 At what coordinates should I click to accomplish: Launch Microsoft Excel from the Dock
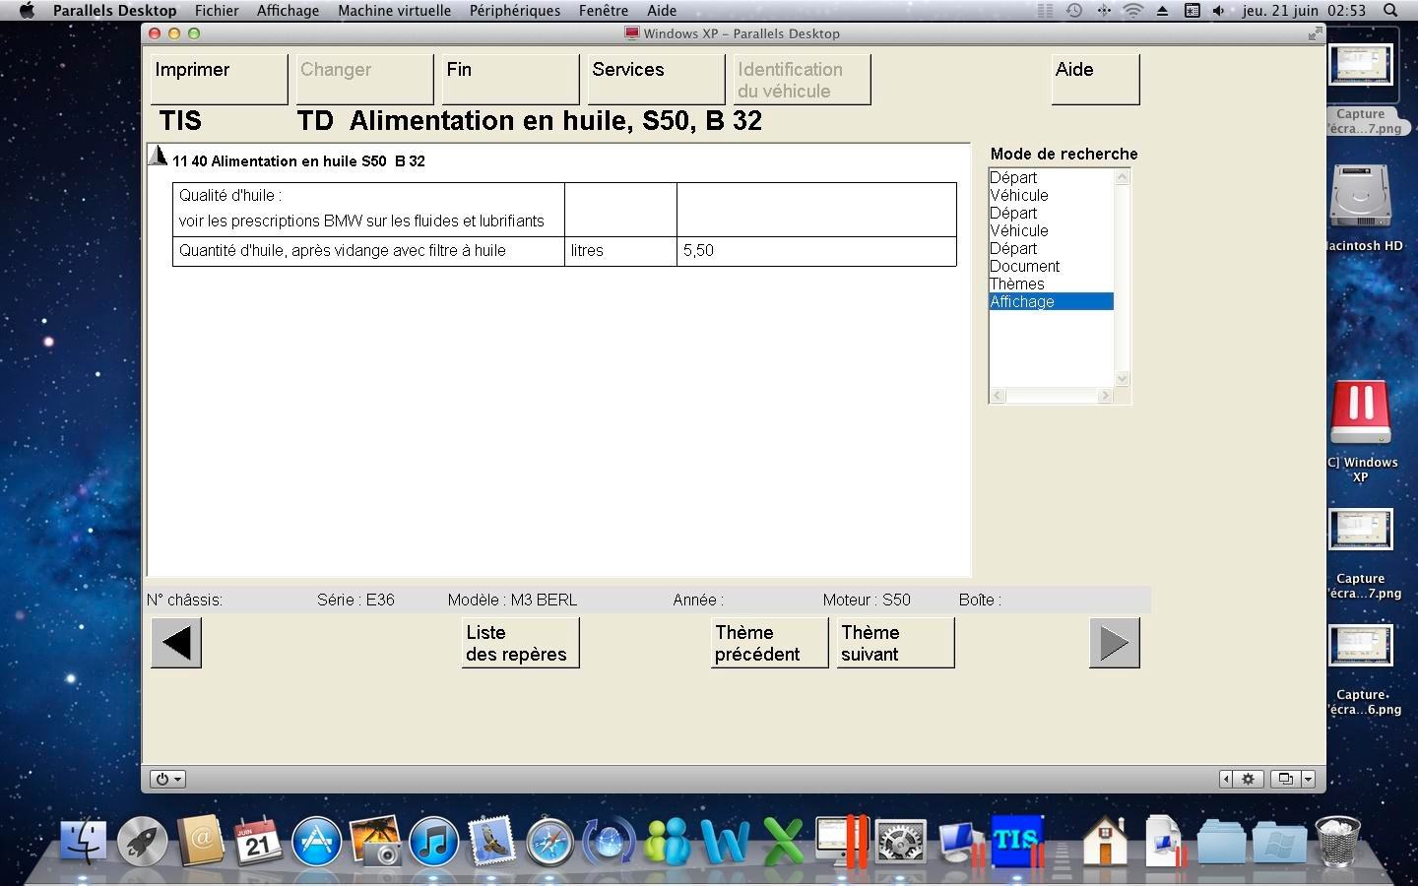tap(784, 843)
